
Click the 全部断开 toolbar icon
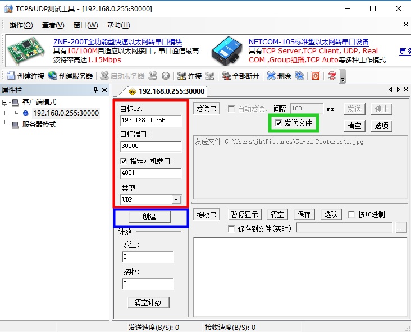226,76
